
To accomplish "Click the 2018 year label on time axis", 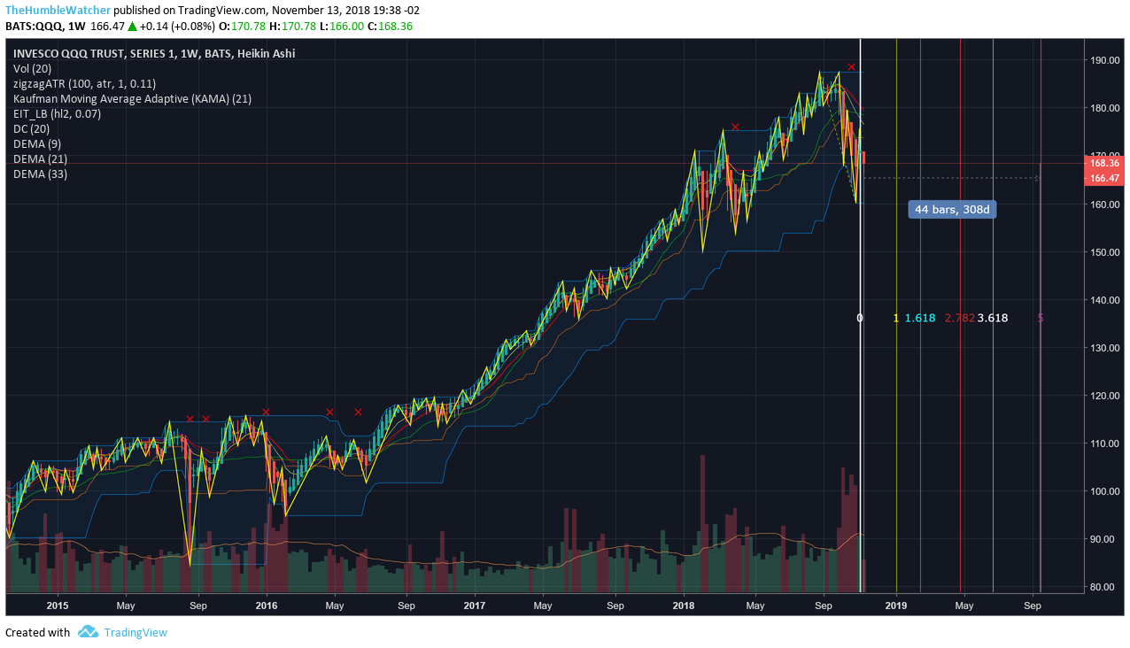I will [x=684, y=606].
